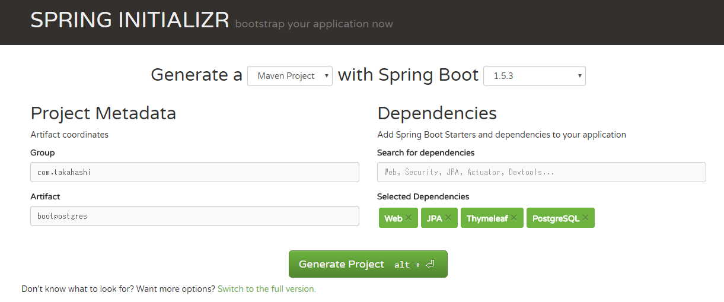Click the Dependencies heading
Viewport: 724px width, 302px height.
(x=437, y=113)
